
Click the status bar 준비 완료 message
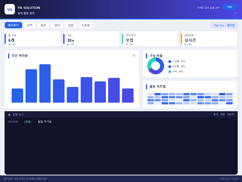[x=25, y=179]
